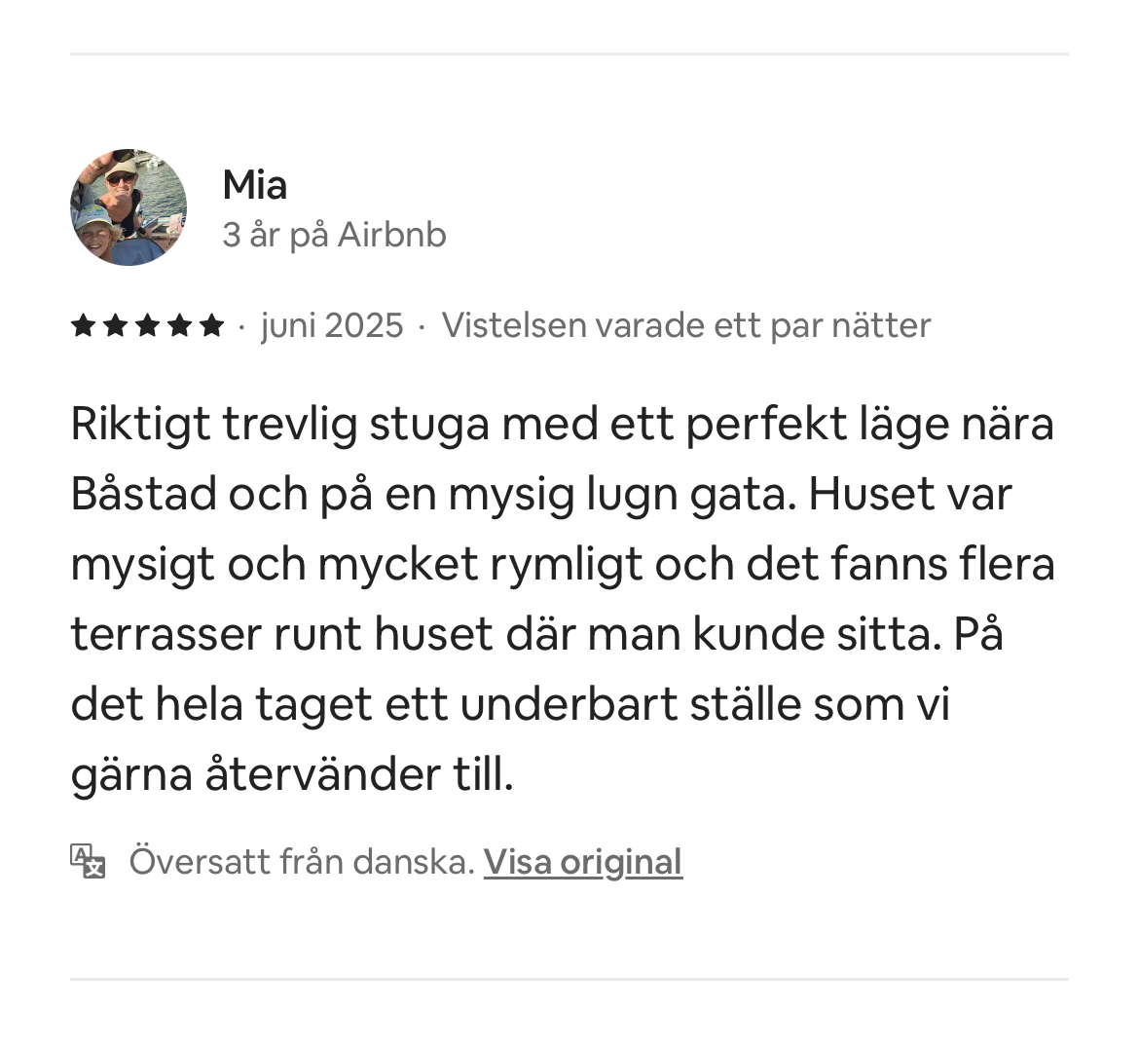Click the fifth star of the rating
1139x1047 pixels.
pos(212,325)
